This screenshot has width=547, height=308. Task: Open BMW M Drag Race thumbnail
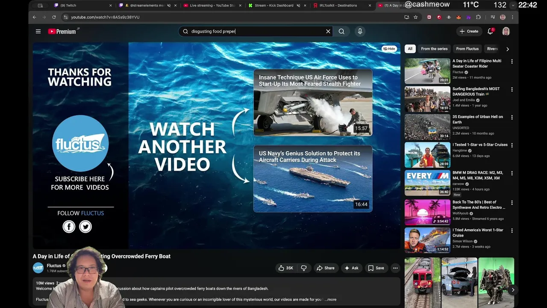point(427,183)
